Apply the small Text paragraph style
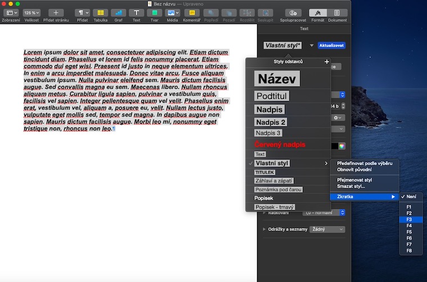The width and height of the screenshot is (427, 282). [x=260, y=154]
